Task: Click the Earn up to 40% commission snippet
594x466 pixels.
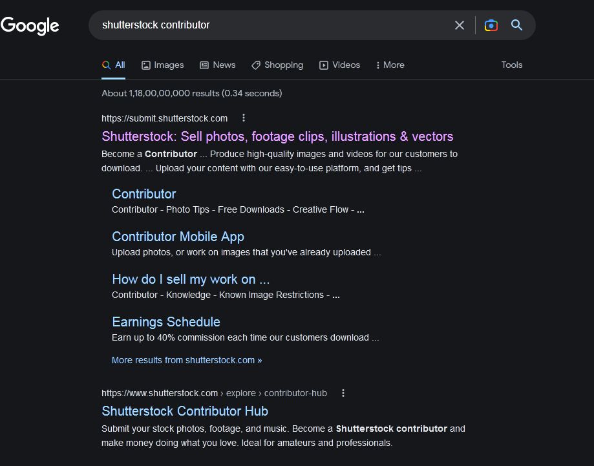Action: 245,337
